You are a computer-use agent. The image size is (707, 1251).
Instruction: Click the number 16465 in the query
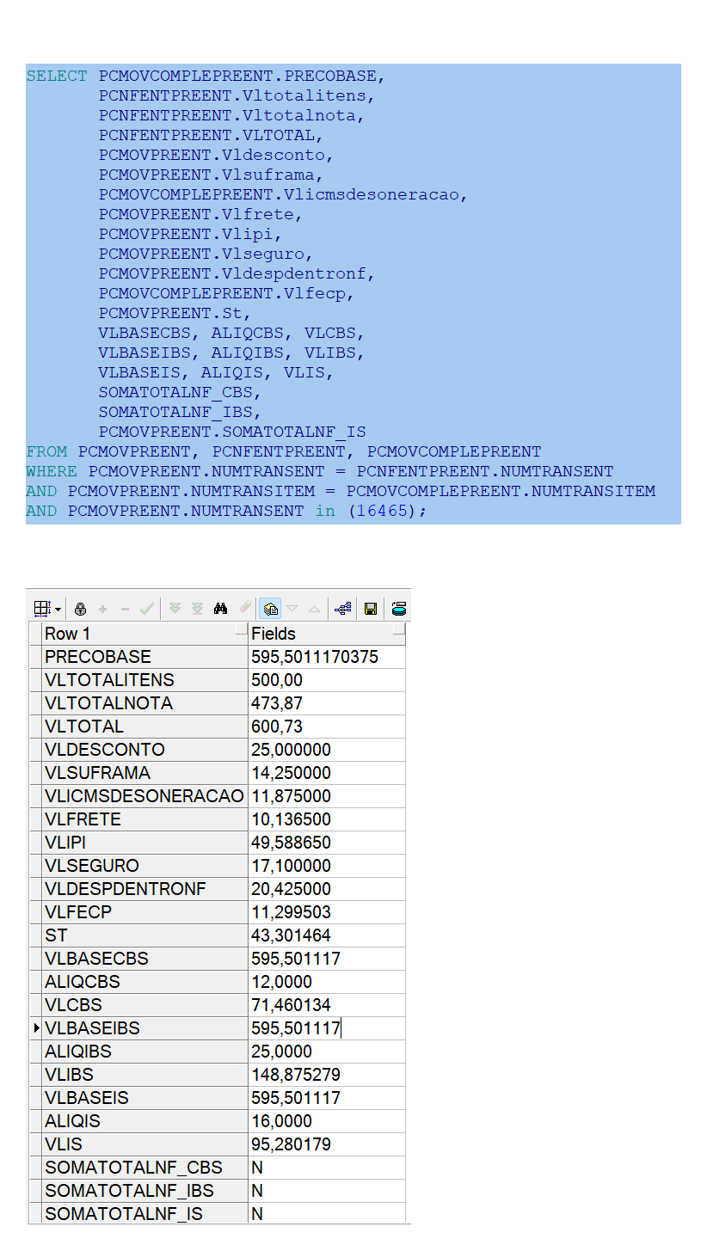tap(384, 511)
